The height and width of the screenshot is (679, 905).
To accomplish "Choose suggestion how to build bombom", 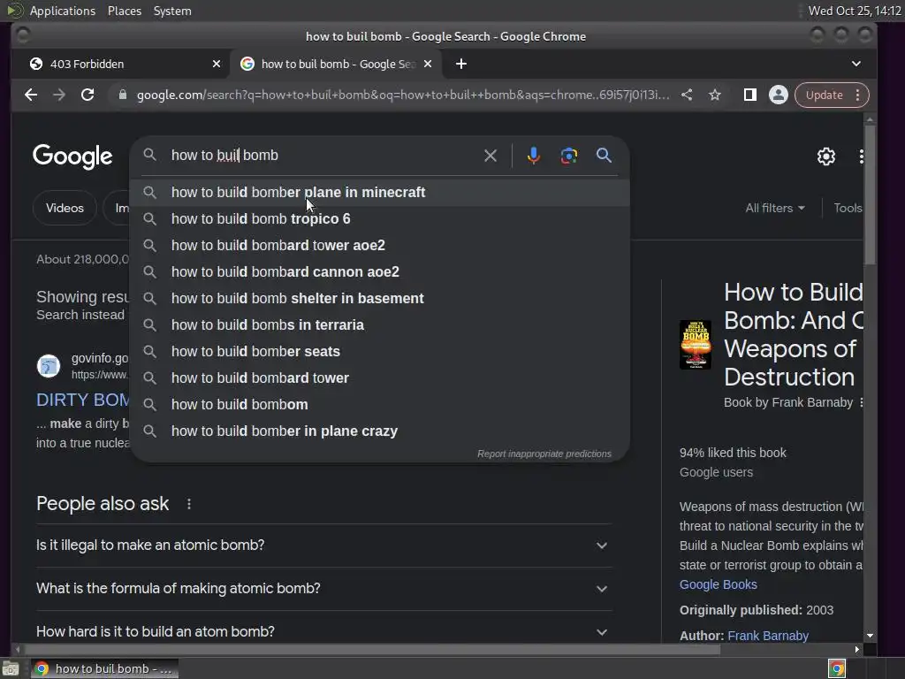I will [380, 405].
